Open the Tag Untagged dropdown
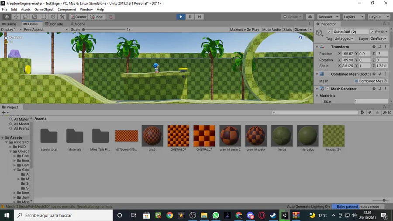 click(344, 38)
